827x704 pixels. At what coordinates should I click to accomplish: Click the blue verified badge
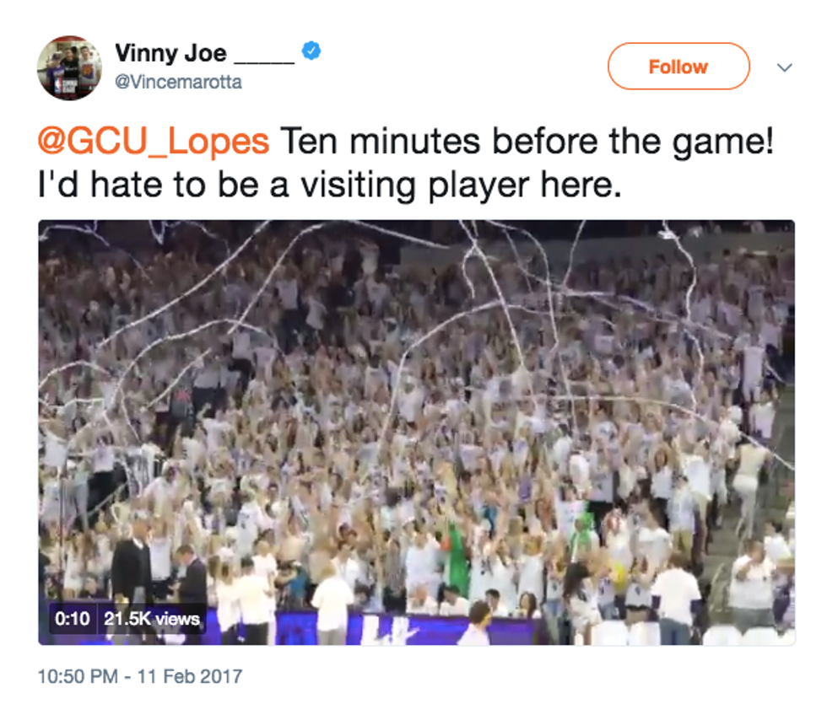[x=311, y=52]
